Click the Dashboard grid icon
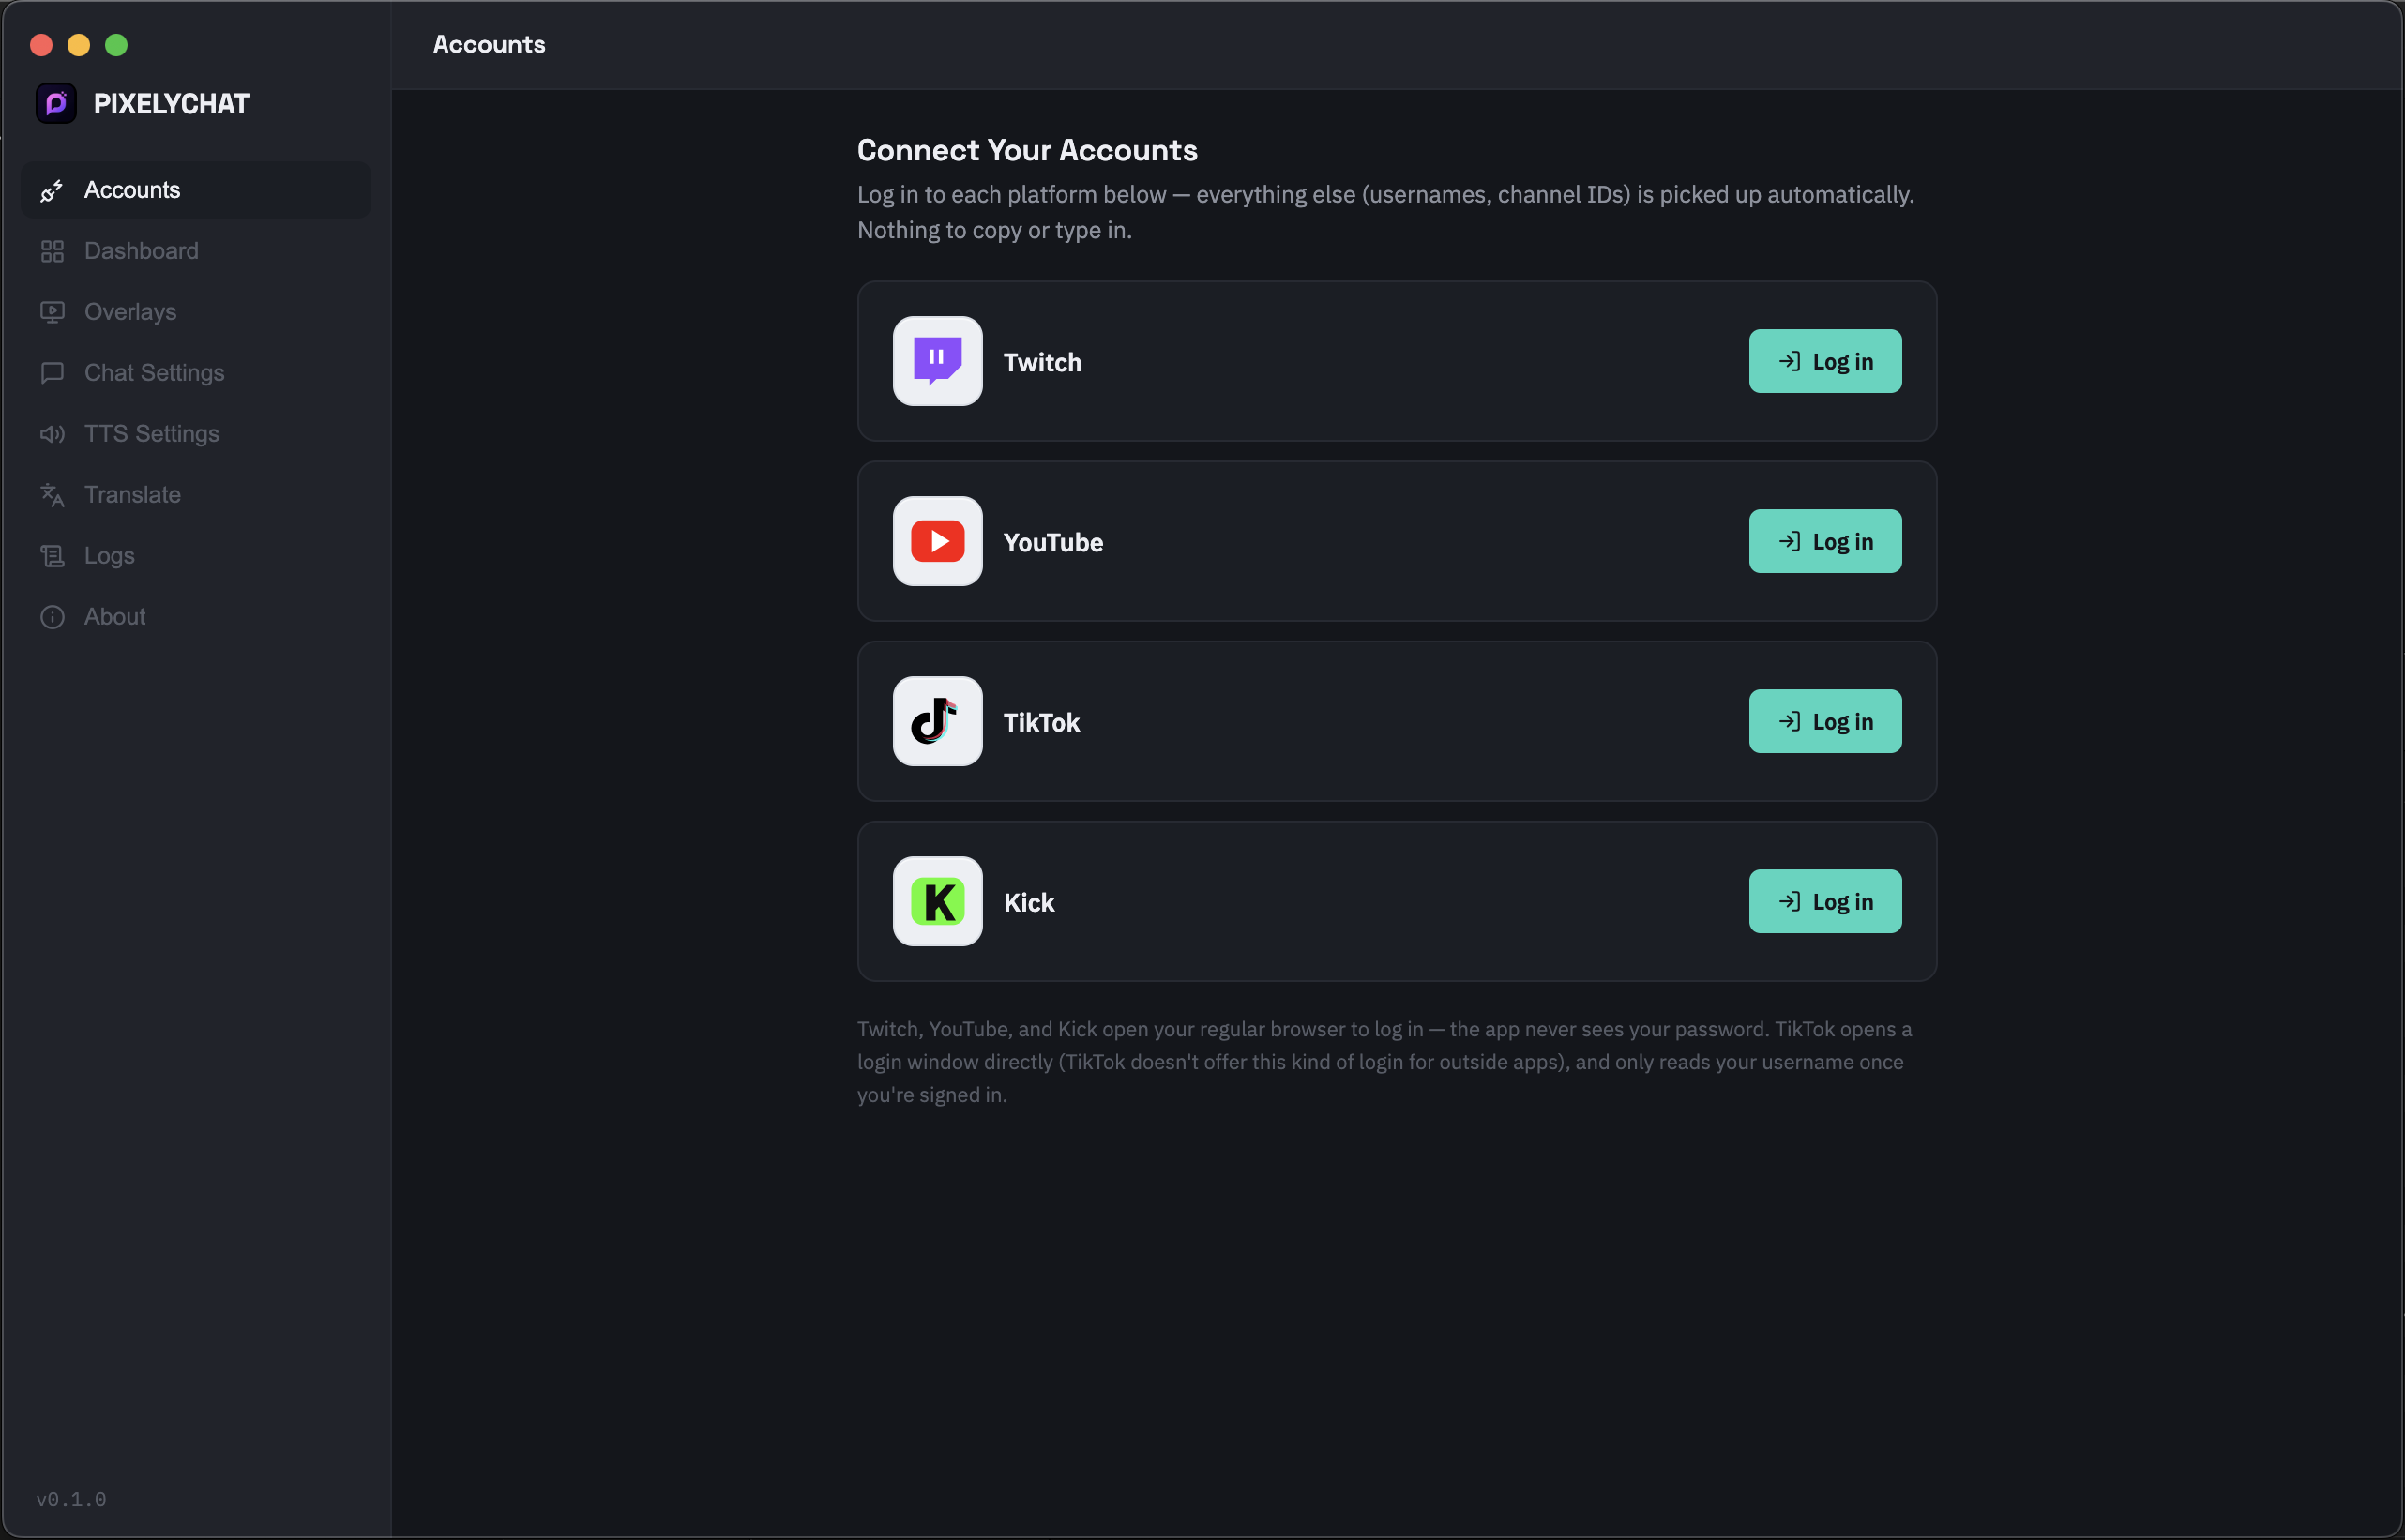Image resolution: width=2405 pixels, height=1540 pixels. pyautogui.click(x=52, y=251)
